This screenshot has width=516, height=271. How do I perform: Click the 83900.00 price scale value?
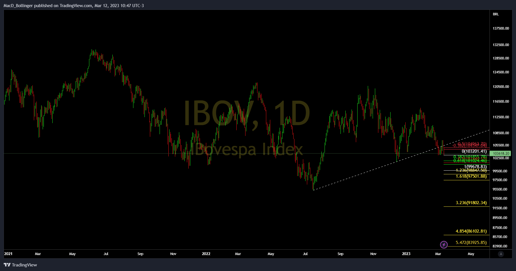coord(500,246)
